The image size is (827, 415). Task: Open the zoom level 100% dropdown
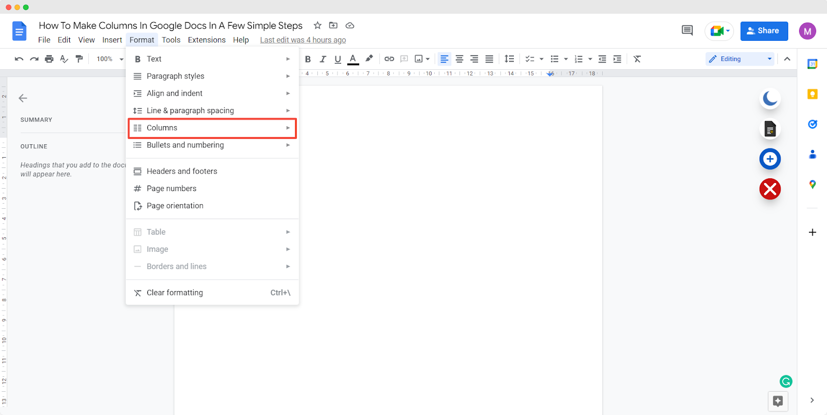pyautogui.click(x=110, y=59)
